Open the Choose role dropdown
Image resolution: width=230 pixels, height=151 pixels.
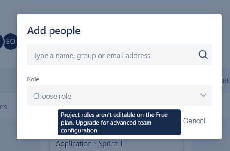click(x=119, y=95)
